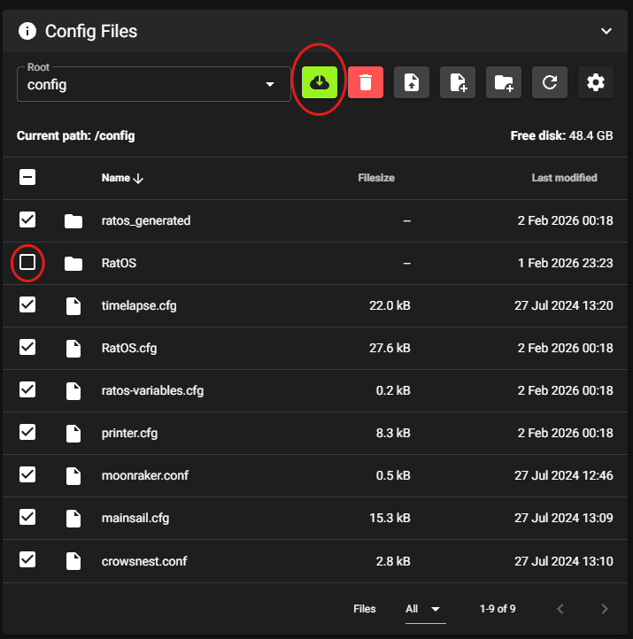Screen dimensions: 633x639
Task: Click the 1 Feb 2026 23:23 date
Action: 566,263
